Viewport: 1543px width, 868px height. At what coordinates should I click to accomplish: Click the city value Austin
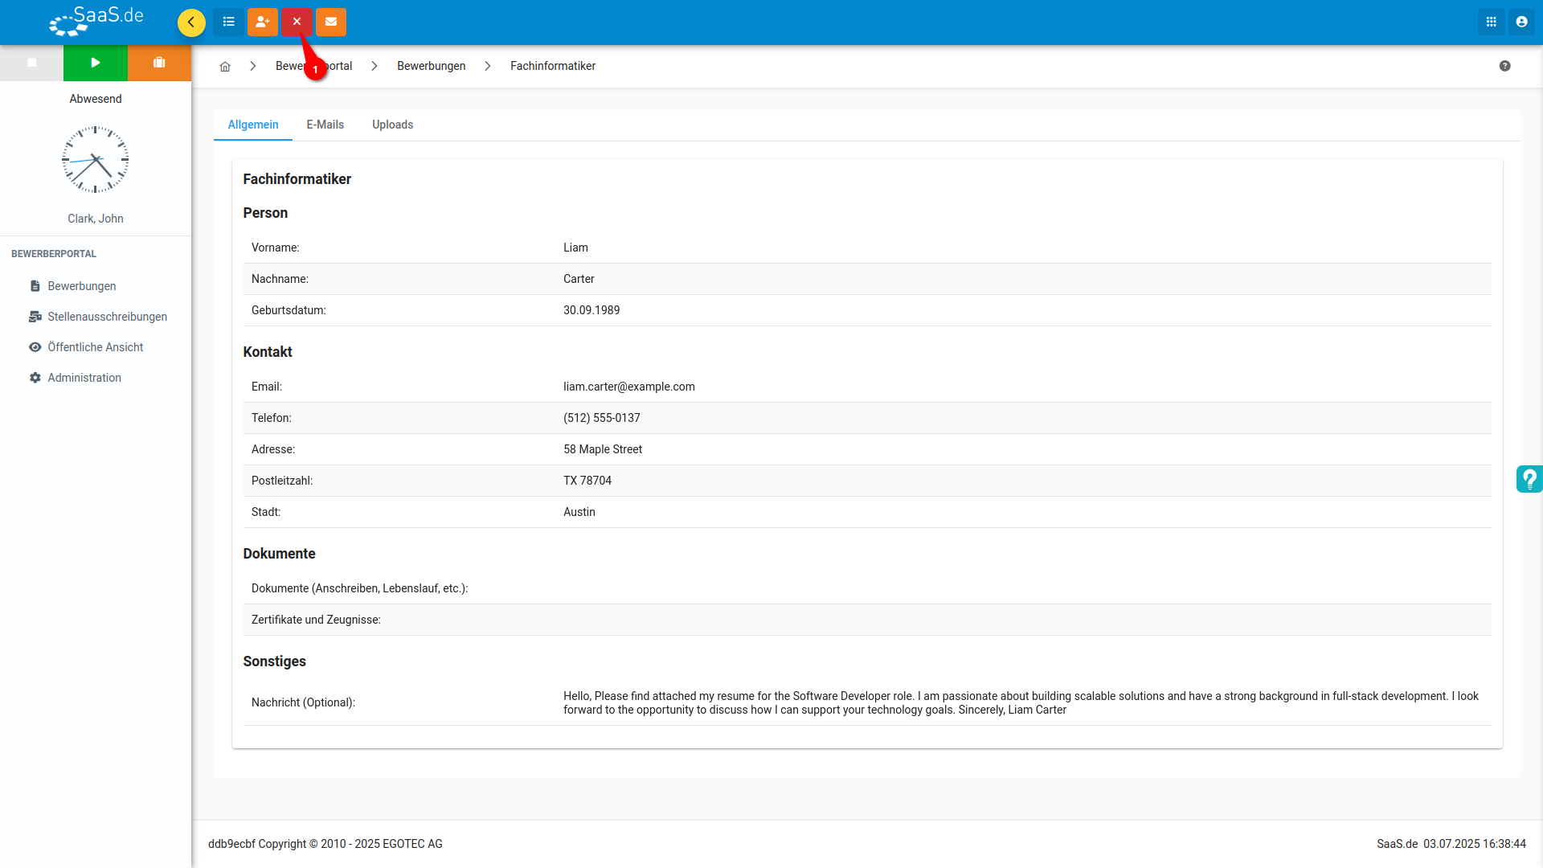coord(579,512)
